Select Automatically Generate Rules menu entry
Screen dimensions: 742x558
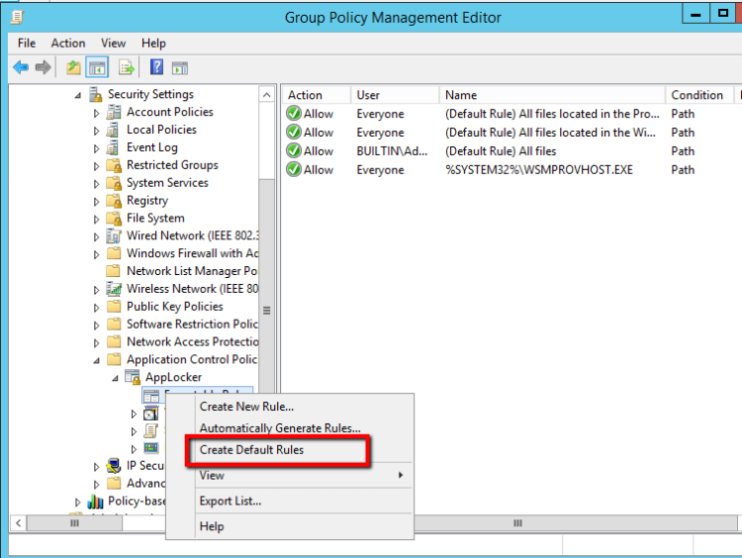pos(280,428)
